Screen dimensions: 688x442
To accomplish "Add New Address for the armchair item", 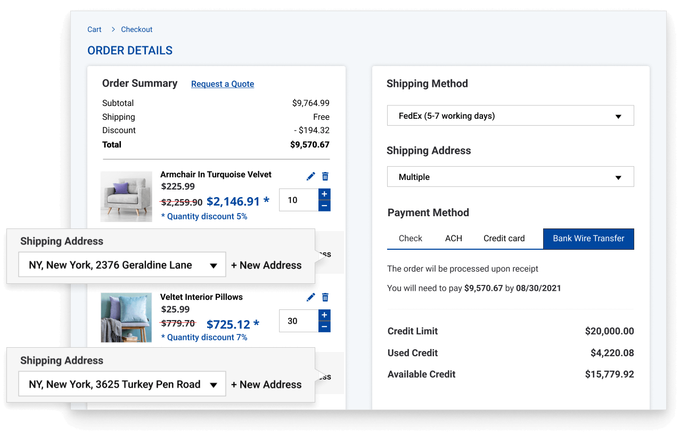I will tap(266, 265).
